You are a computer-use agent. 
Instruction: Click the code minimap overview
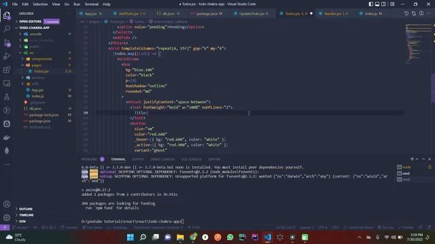418,44
